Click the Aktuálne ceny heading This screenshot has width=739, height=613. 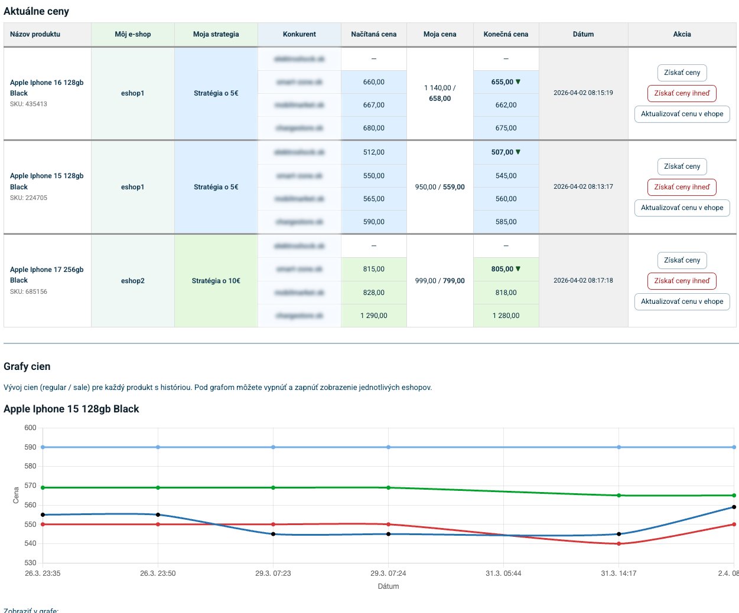coord(37,11)
